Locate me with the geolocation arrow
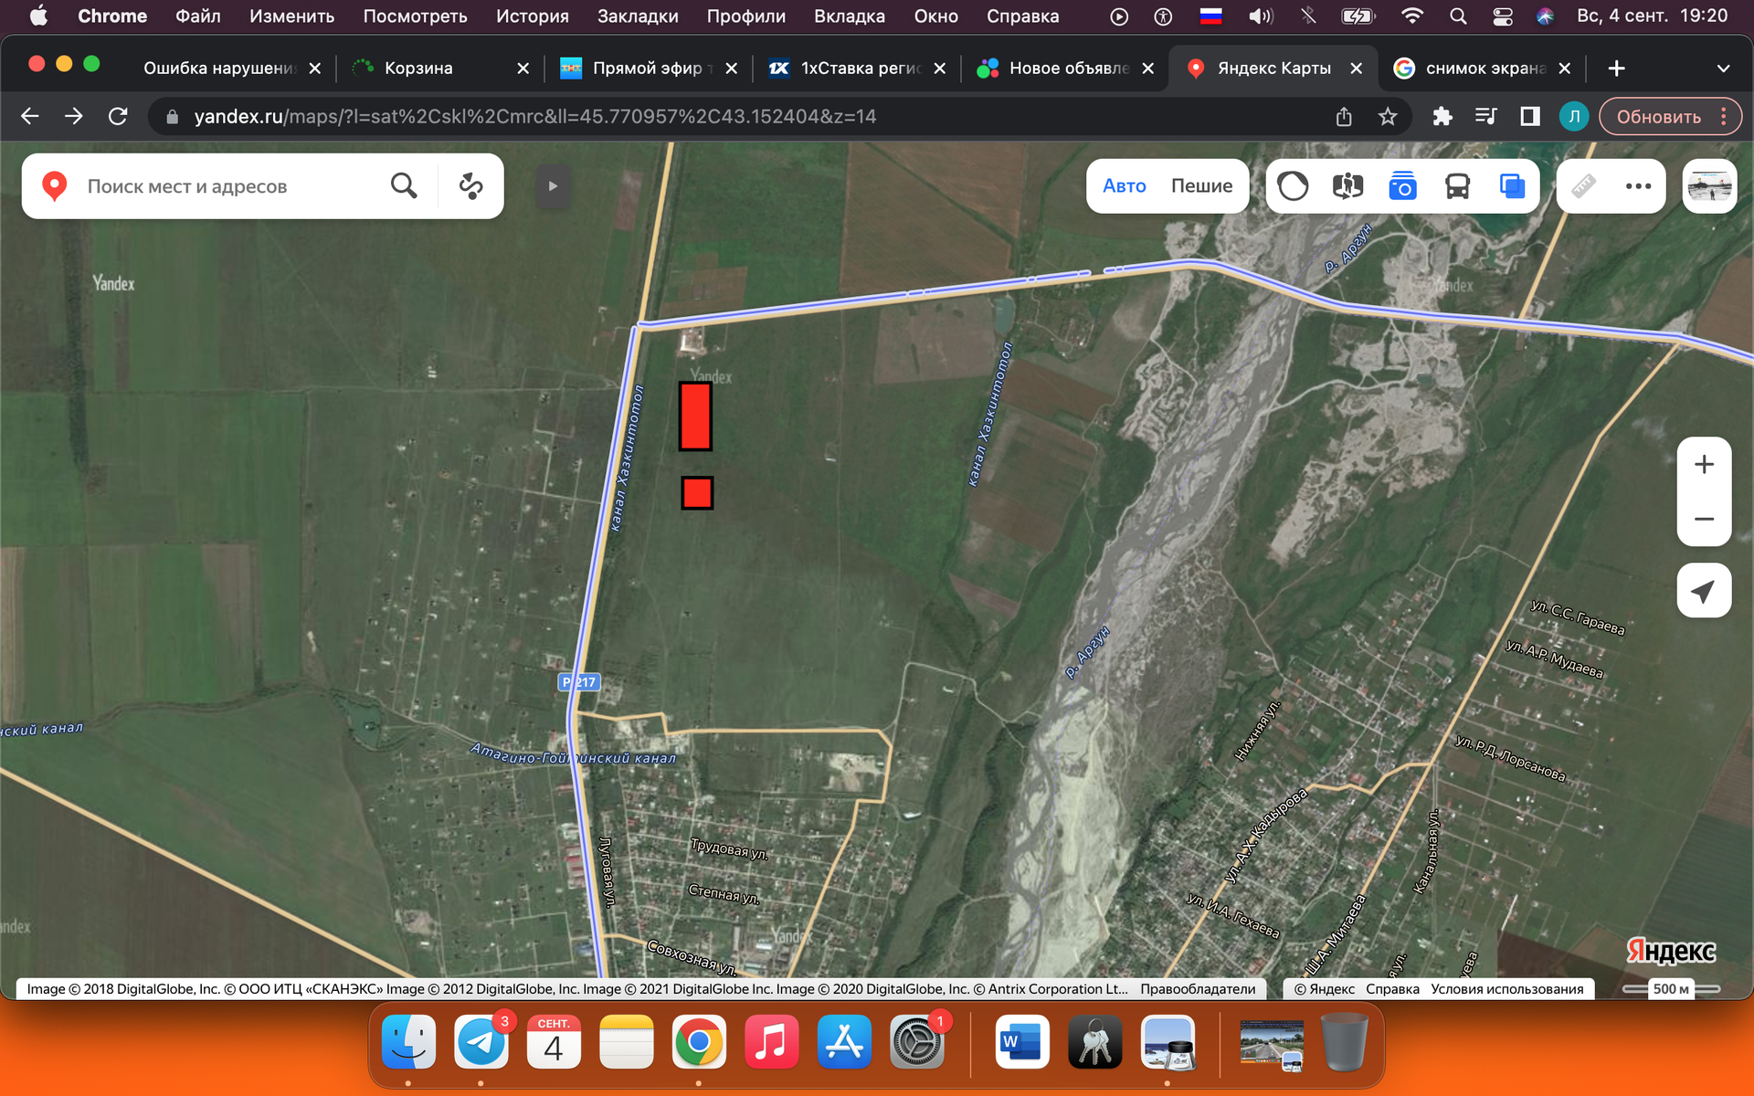Viewport: 1754px width, 1096px height. (1704, 591)
